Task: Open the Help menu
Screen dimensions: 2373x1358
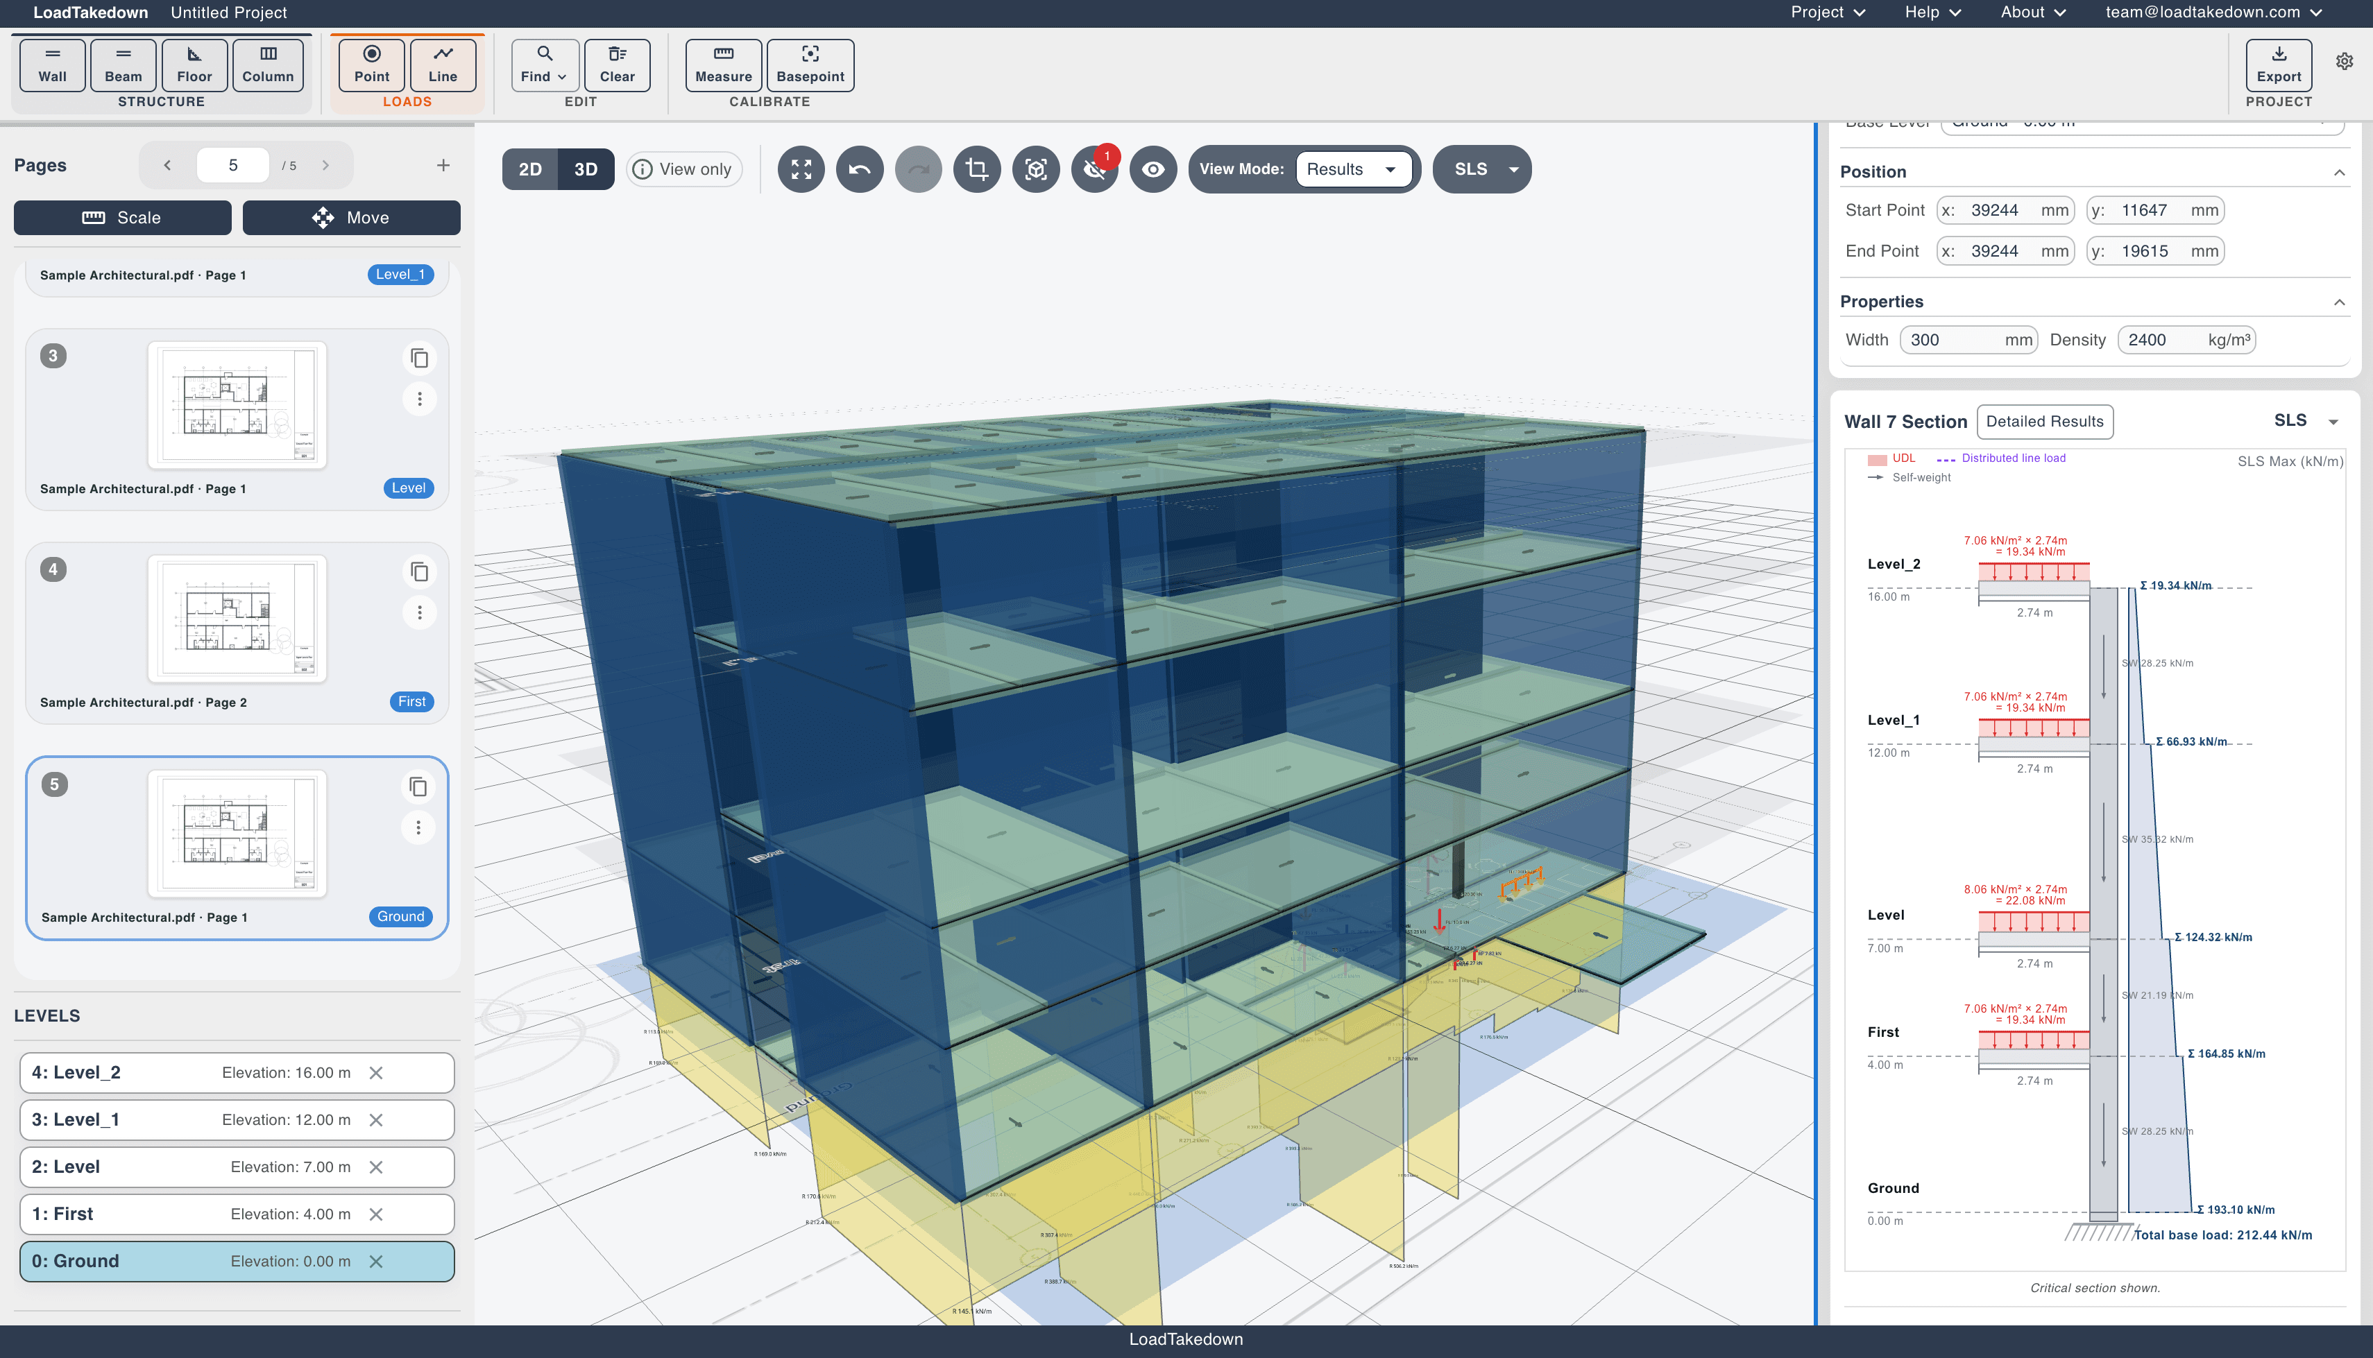Action: [x=1930, y=12]
